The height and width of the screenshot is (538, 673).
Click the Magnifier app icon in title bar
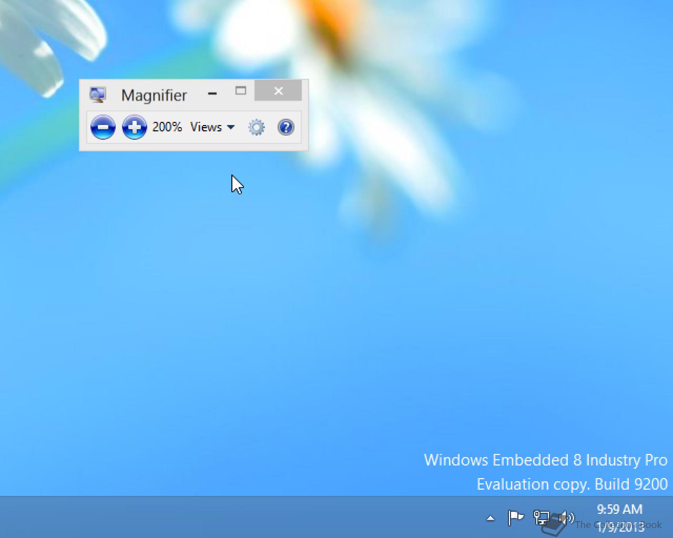tap(98, 95)
